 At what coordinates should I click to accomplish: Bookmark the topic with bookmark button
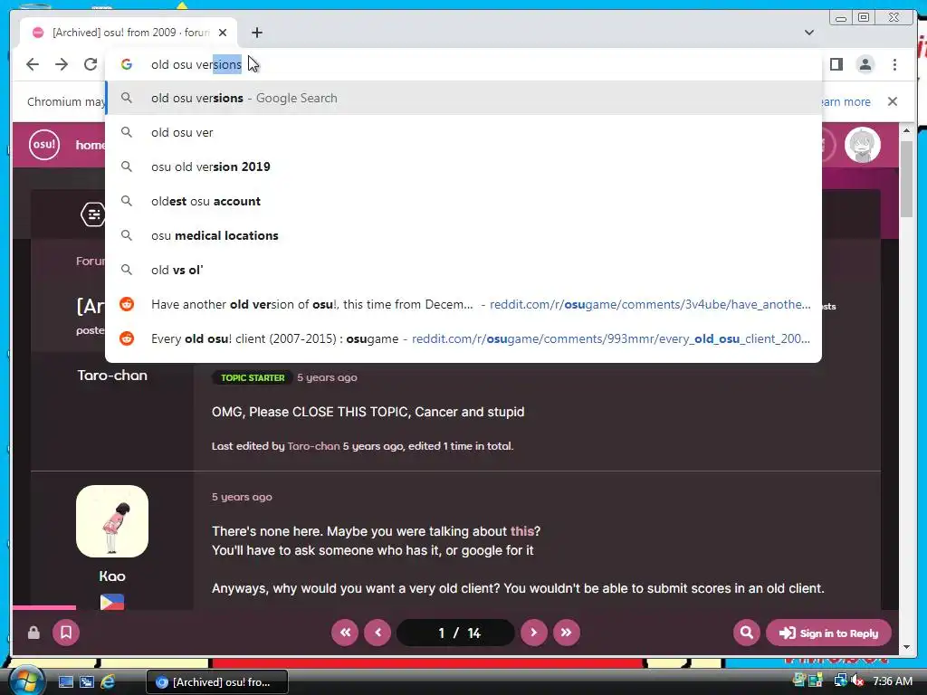pyautogui.click(x=66, y=633)
